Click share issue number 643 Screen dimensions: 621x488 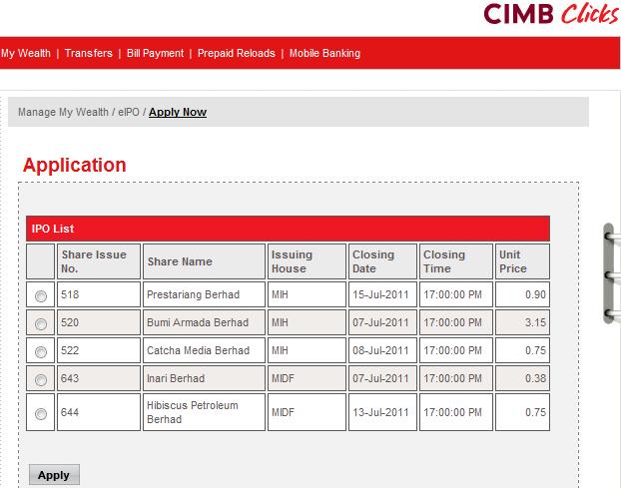tap(70, 378)
